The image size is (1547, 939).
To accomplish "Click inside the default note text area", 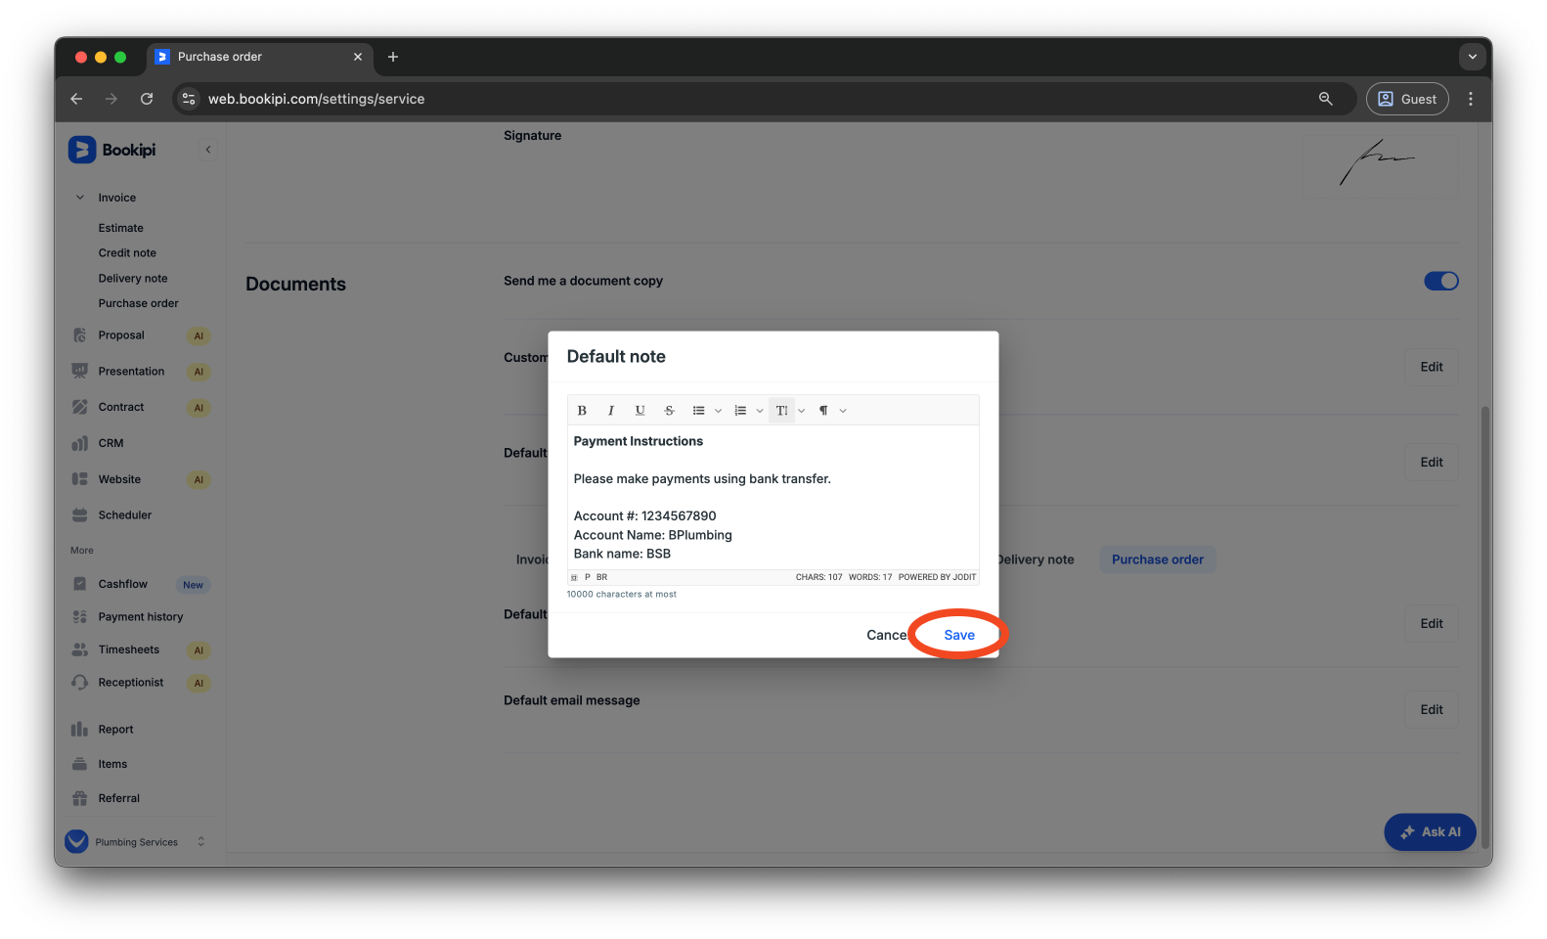I will tap(773, 497).
